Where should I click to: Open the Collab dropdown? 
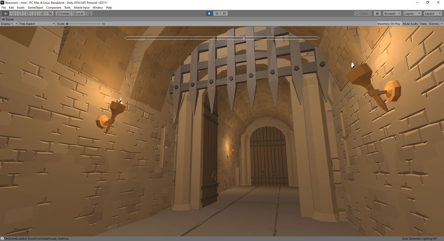(x=363, y=13)
